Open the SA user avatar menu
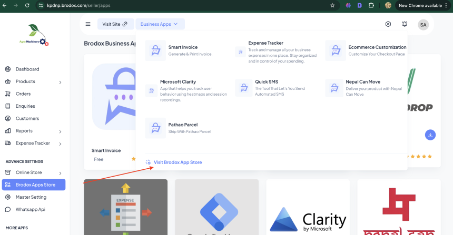 [x=423, y=24]
